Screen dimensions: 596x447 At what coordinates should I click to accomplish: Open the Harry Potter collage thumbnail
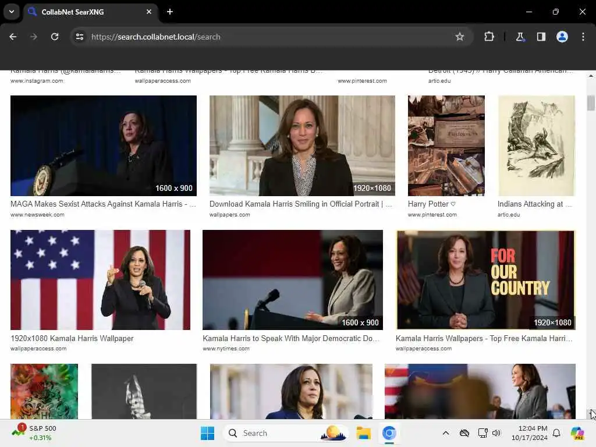coord(446,146)
